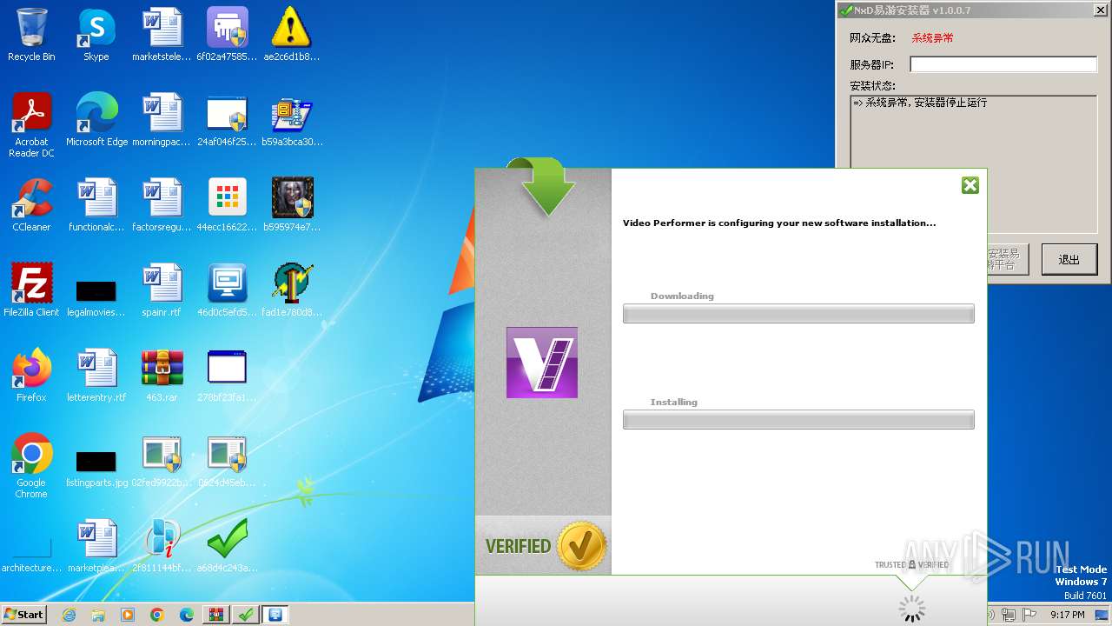This screenshot has width=1112, height=626.
Task: Select the architecture file icon
Action: (x=31, y=553)
